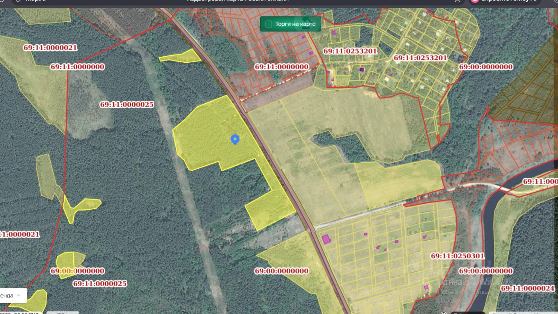The image size is (558, 314).
Task: Enable the "Торги на карте" checkbox
Action: [x=269, y=24]
